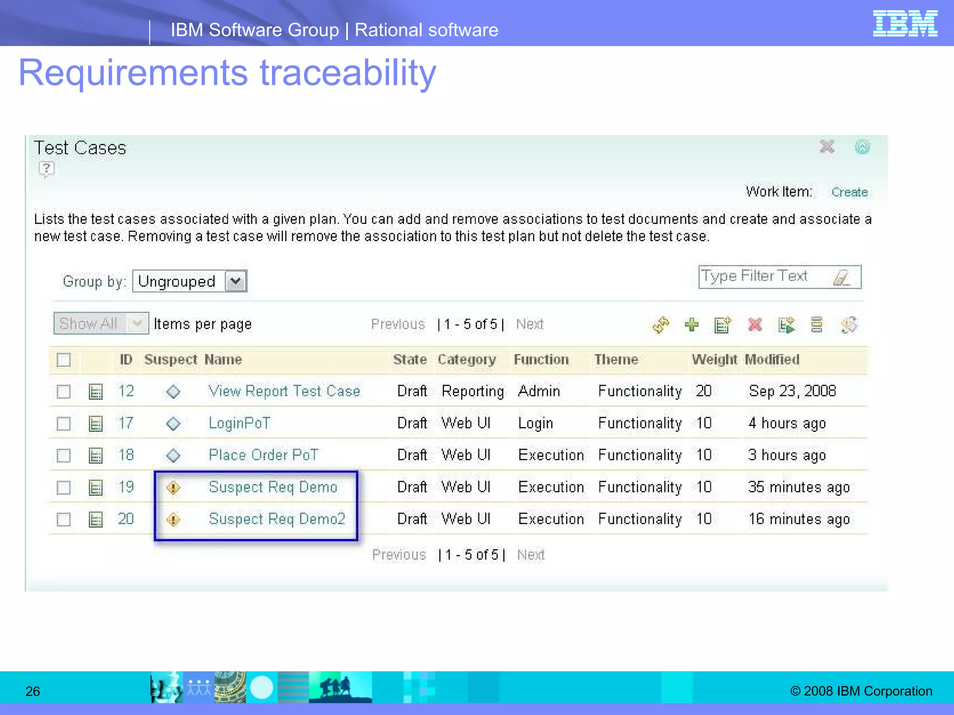
Task: Click the gray X icon in Test Cases header
Action: [x=827, y=147]
